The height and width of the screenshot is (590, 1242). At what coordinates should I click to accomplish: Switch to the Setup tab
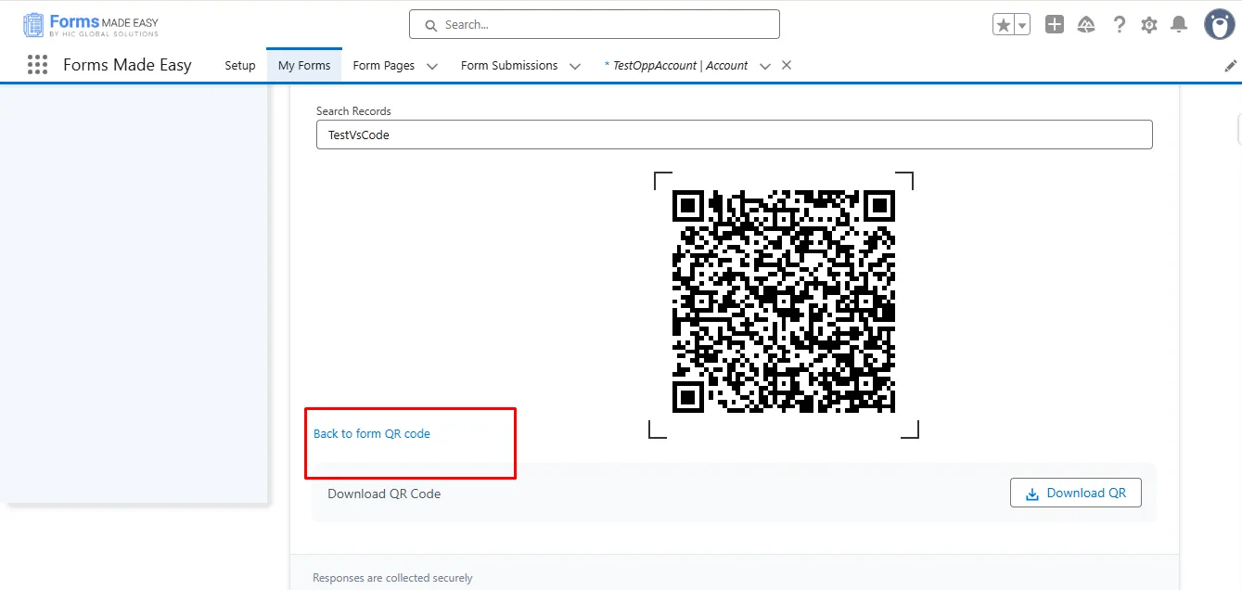[x=240, y=66]
